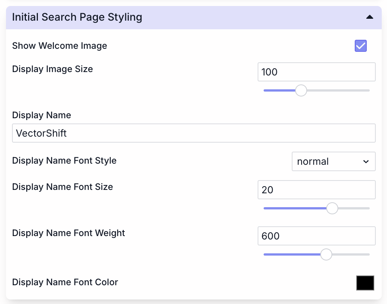Click the Font Weight slider handle
Screen dimensions: 387x304
[x=326, y=254]
